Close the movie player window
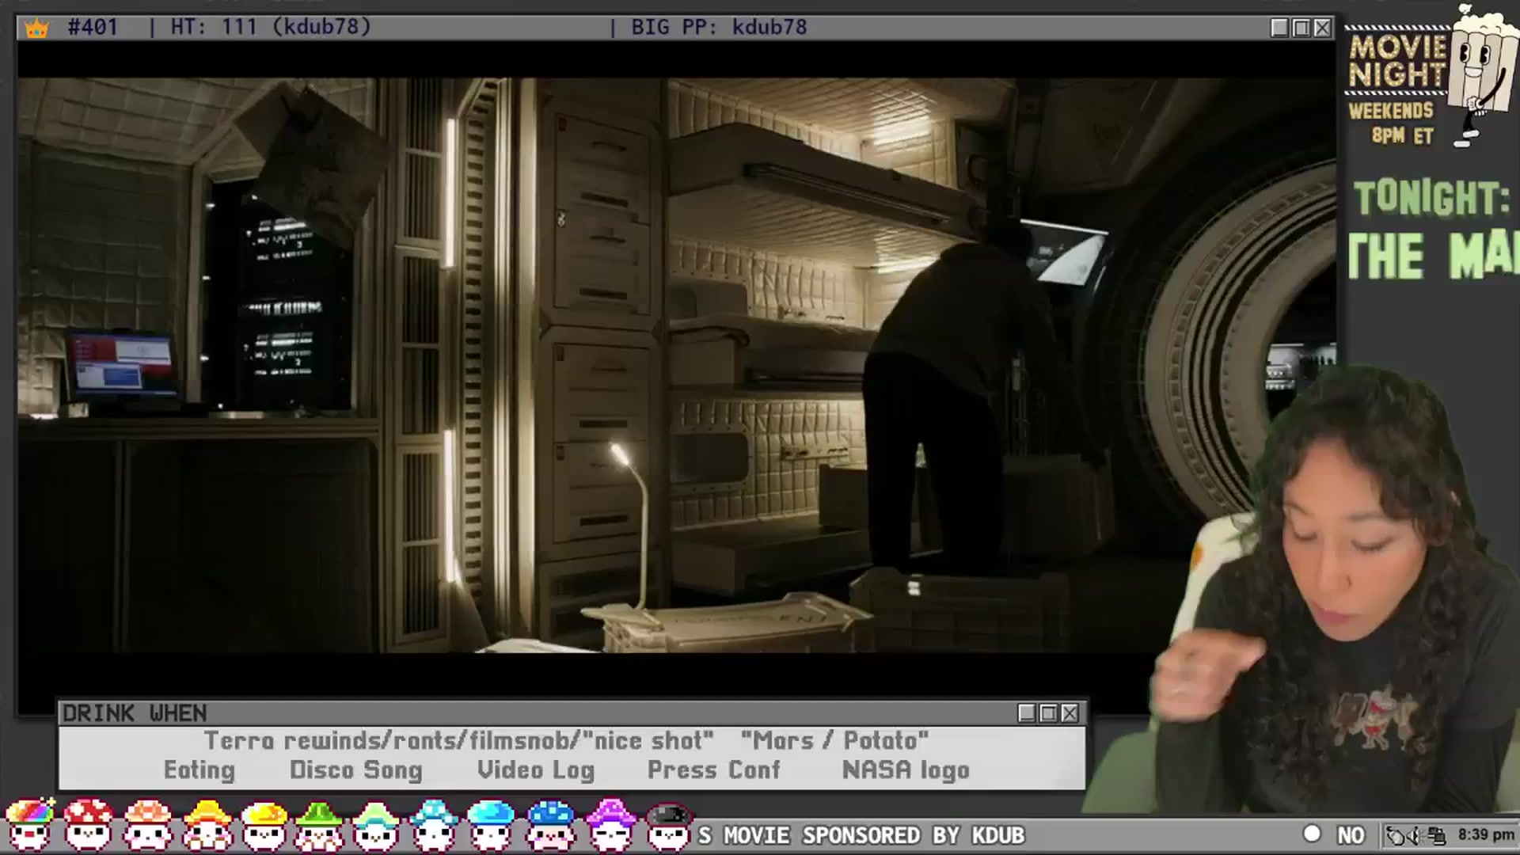This screenshot has height=855, width=1520. (1322, 28)
